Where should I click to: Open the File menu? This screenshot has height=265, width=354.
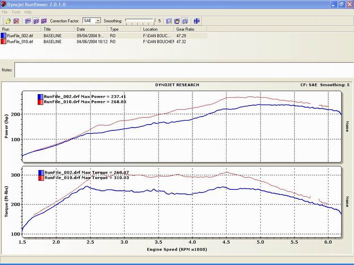pyautogui.click(x=5, y=12)
